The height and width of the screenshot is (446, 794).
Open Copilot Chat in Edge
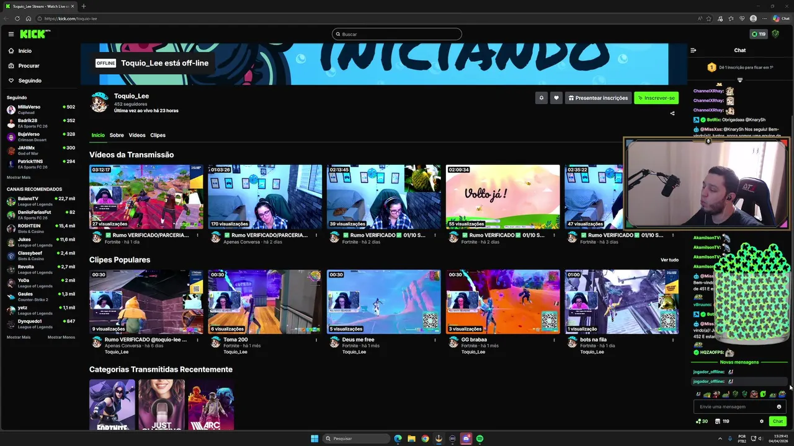click(x=781, y=19)
